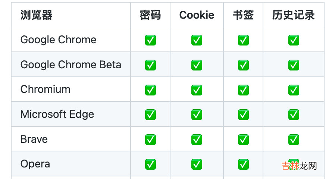The width and height of the screenshot is (332, 179).
Task: Click the Chromium bookmark checkmark
Action: [243, 90]
